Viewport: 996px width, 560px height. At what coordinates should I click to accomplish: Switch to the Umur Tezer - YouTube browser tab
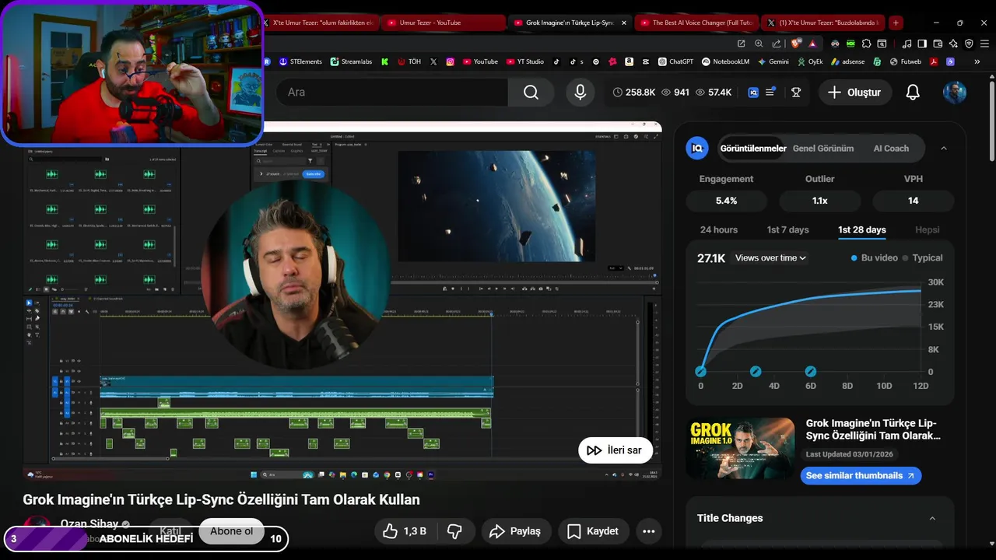(444, 23)
